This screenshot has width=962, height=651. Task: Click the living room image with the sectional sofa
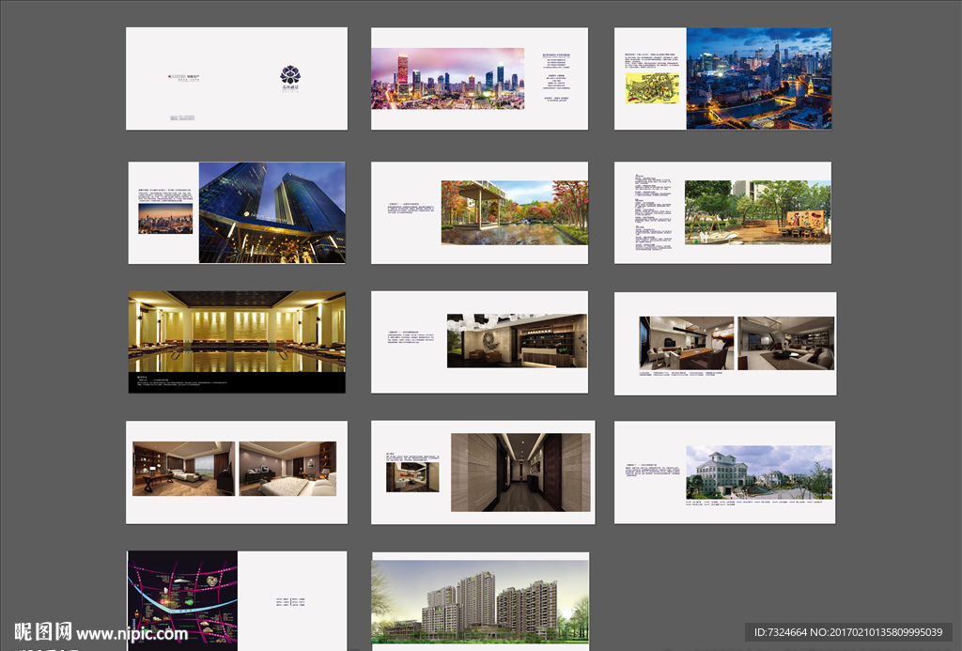pyautogui.click(x=785, y=343)
